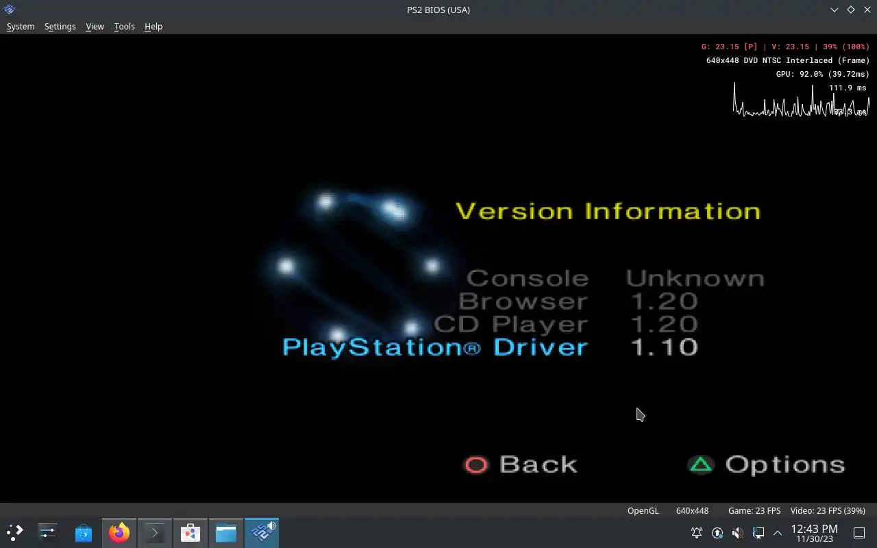Select the CD Player row label

point(510,324)
